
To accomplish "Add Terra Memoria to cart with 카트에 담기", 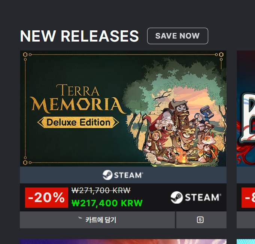I will [97, 220].
